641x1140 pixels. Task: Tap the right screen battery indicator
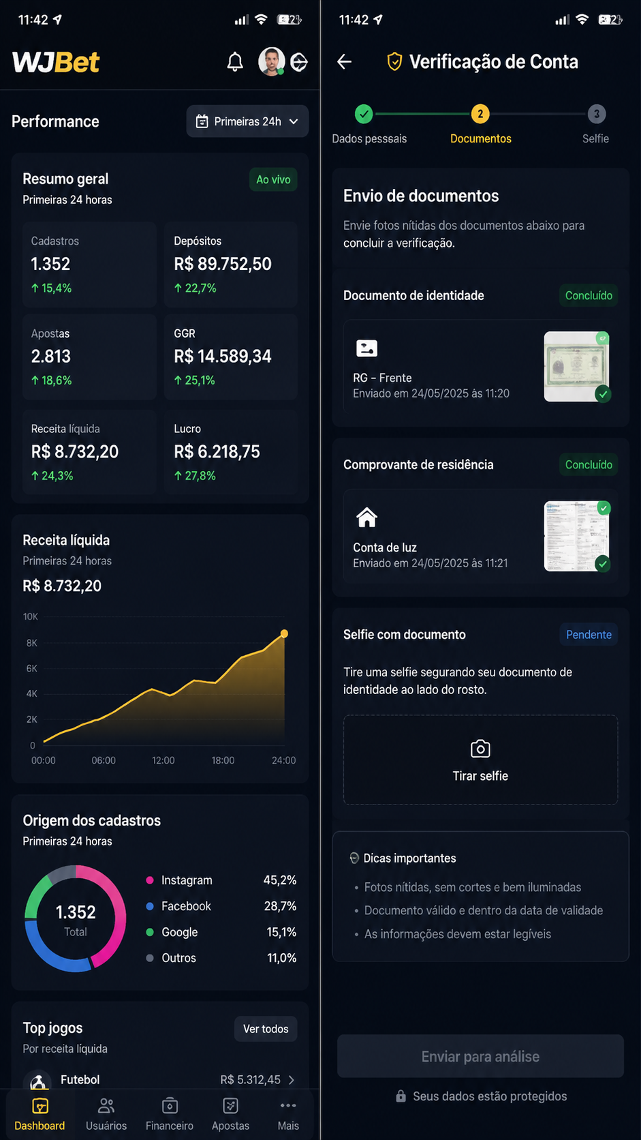point(610,20)
